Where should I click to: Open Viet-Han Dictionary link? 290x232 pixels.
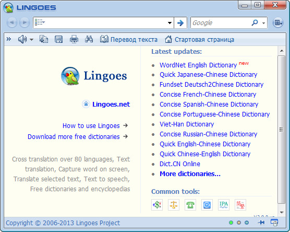tap(187, 124)
